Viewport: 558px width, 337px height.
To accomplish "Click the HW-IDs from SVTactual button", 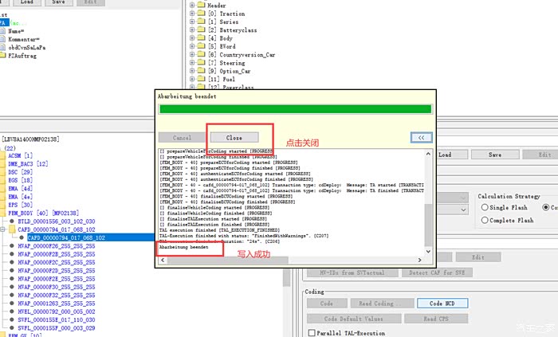I will click(x=352, y=272).
